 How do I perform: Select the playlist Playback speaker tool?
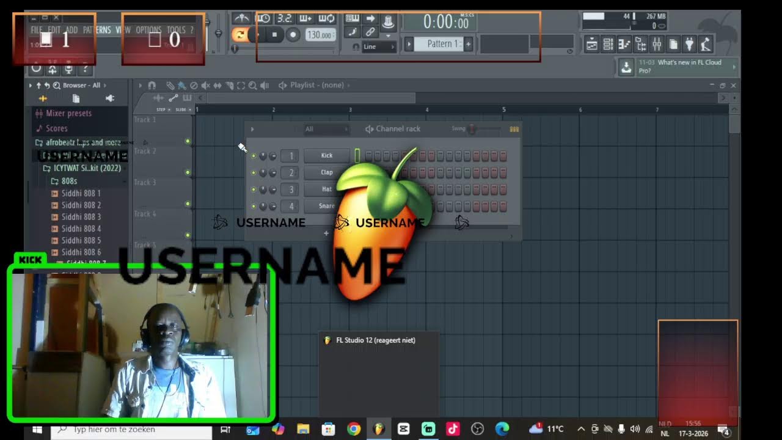click(265, 86)
